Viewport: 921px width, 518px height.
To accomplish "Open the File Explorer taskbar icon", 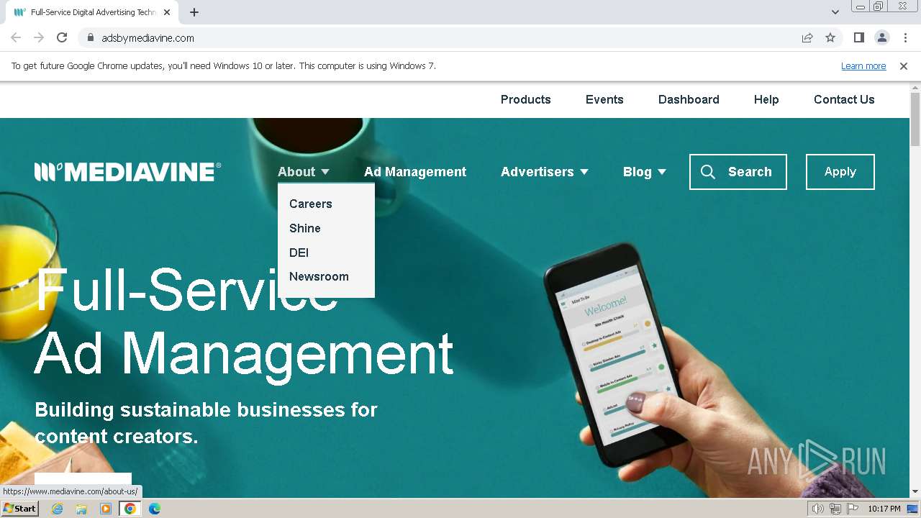I will [81, 509].
